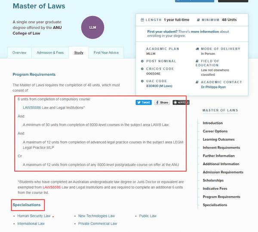Switch to Admission & Fees tab

[x=50, y=53]
